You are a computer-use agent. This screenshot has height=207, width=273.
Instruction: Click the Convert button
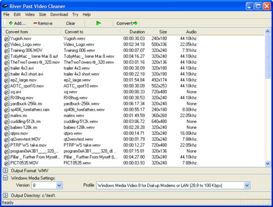pos(127,23)
